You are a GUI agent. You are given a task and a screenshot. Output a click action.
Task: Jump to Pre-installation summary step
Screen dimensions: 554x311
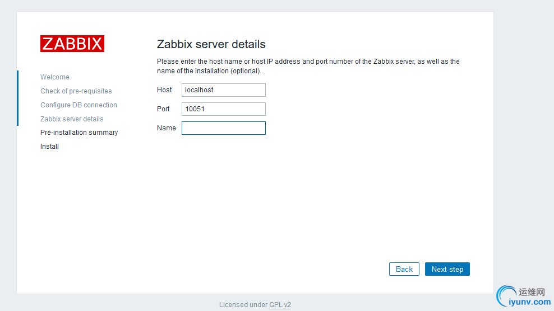click(79, 133)
